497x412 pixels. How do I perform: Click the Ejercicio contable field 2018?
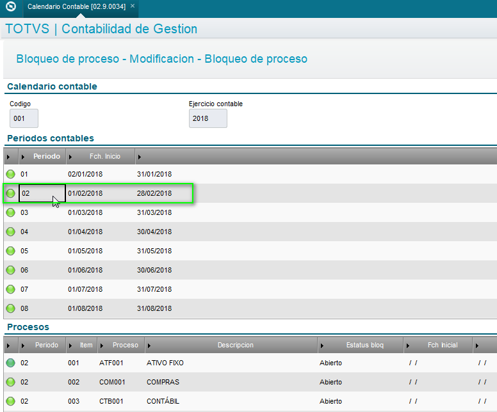208,118
